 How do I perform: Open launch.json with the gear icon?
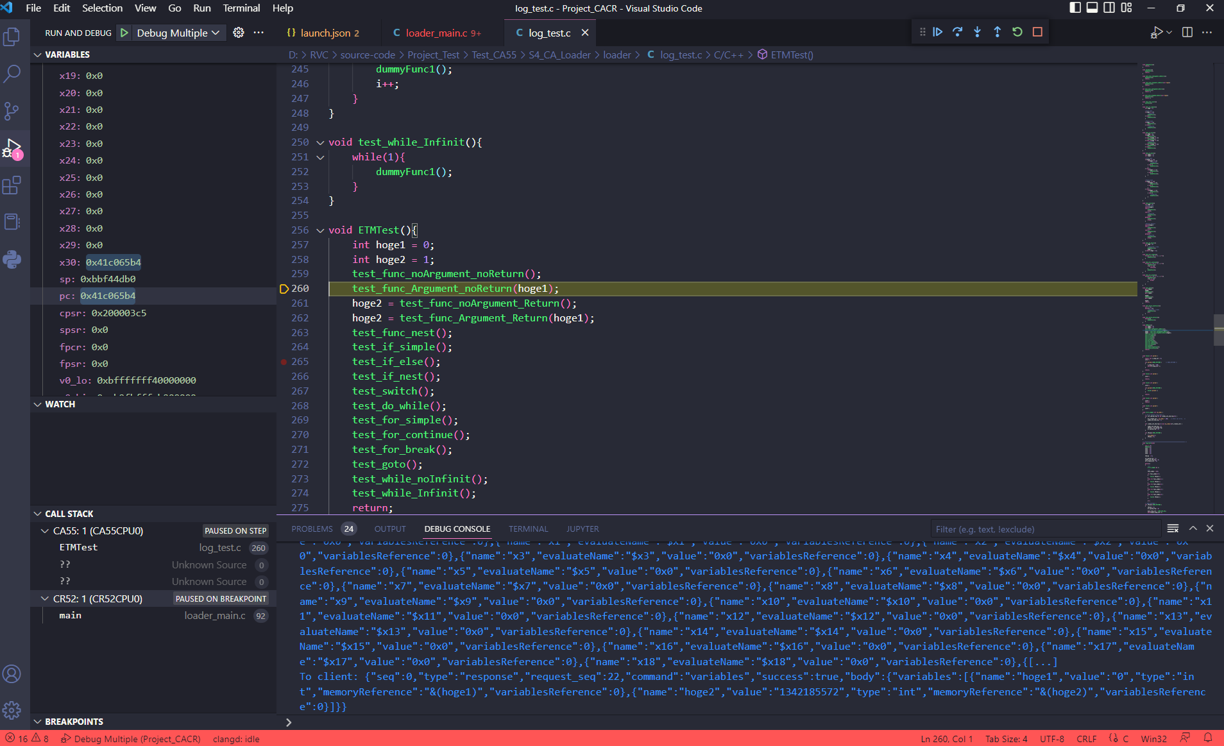coord(238,33)
